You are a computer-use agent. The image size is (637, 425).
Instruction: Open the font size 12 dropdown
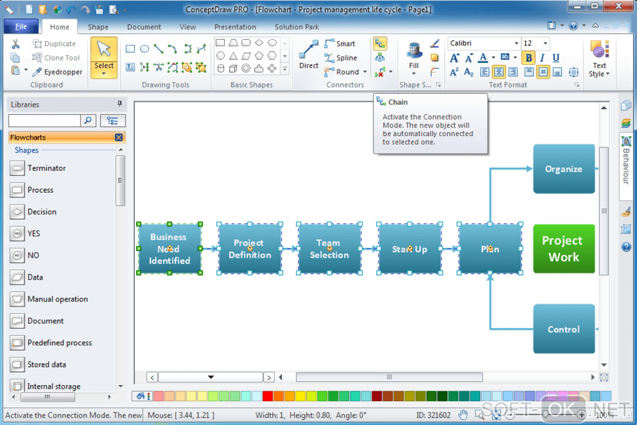[546, 44]
